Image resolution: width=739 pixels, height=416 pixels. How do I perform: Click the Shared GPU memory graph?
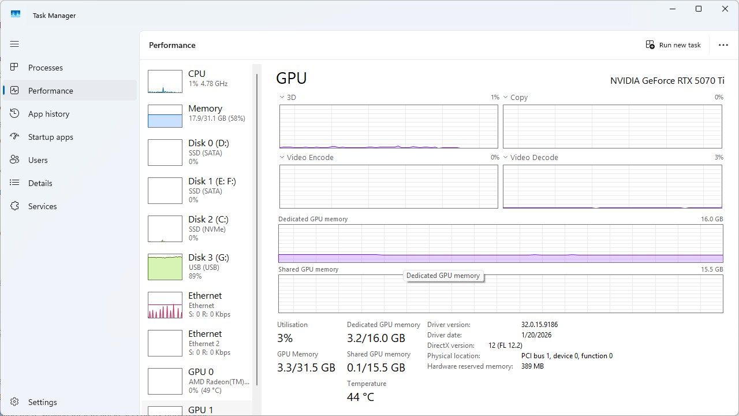pos(501,294)
